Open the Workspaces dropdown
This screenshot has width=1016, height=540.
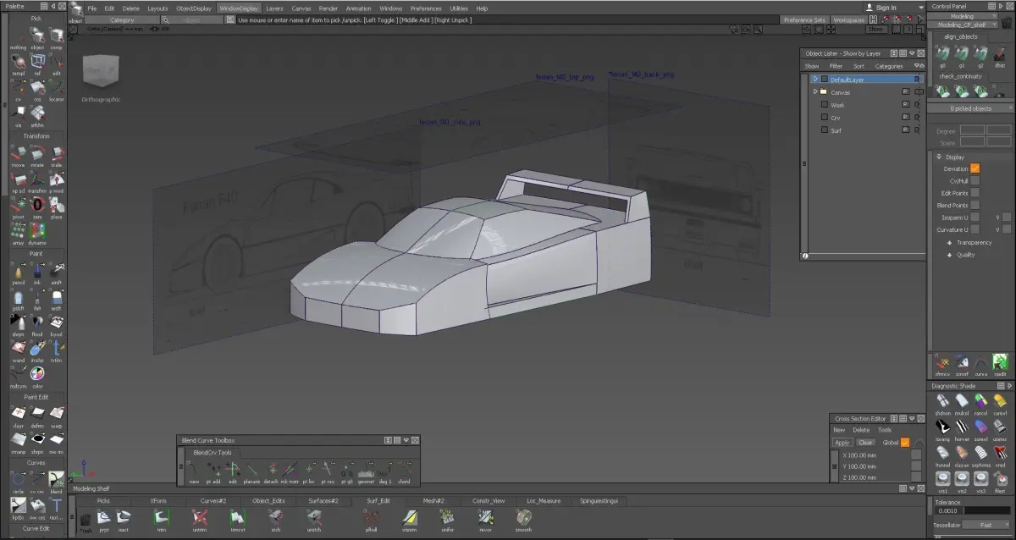[848, 19]
